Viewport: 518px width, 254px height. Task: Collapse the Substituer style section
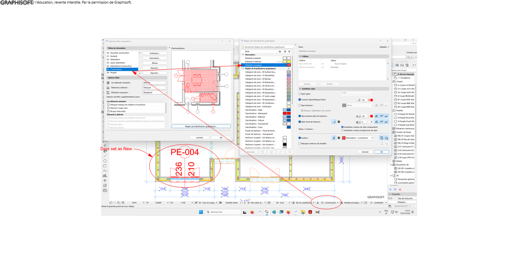(300, 89)
